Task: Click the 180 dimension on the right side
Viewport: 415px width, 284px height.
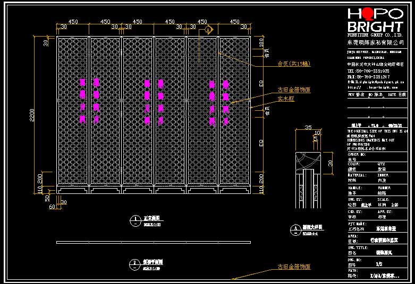Action: tap(261, 42)
